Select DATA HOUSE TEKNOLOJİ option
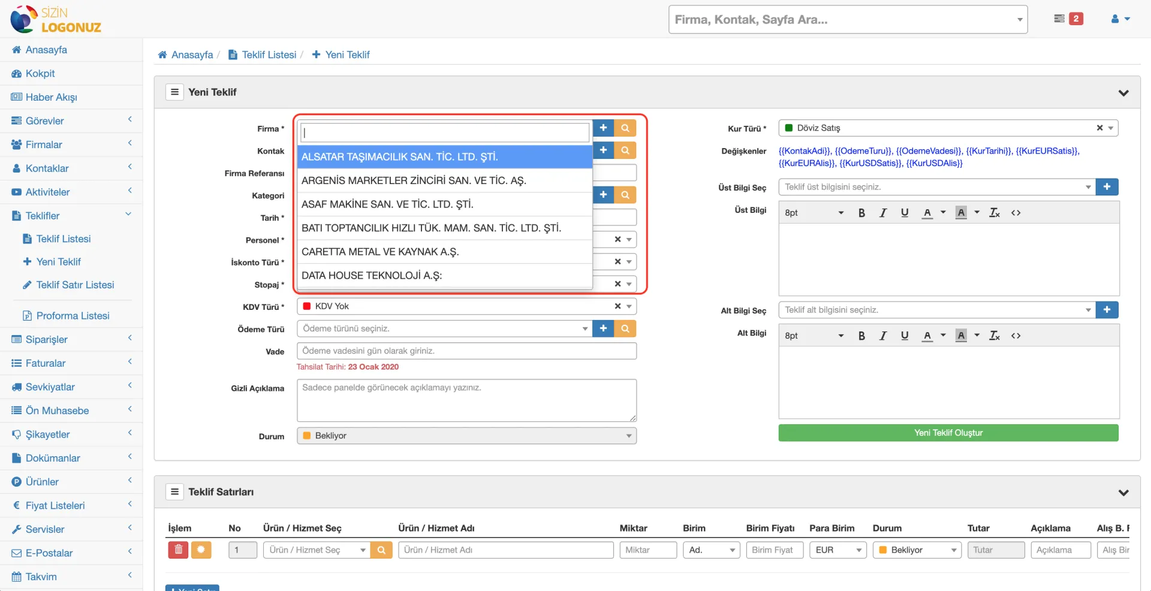Screen dimensions: 1151x591 [445, 276]
